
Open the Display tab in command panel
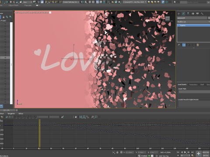[x=197, y=14]
